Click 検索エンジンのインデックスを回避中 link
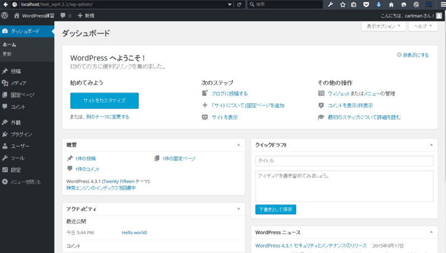This screenshot has height=253, width=446. tap(101, 188)
